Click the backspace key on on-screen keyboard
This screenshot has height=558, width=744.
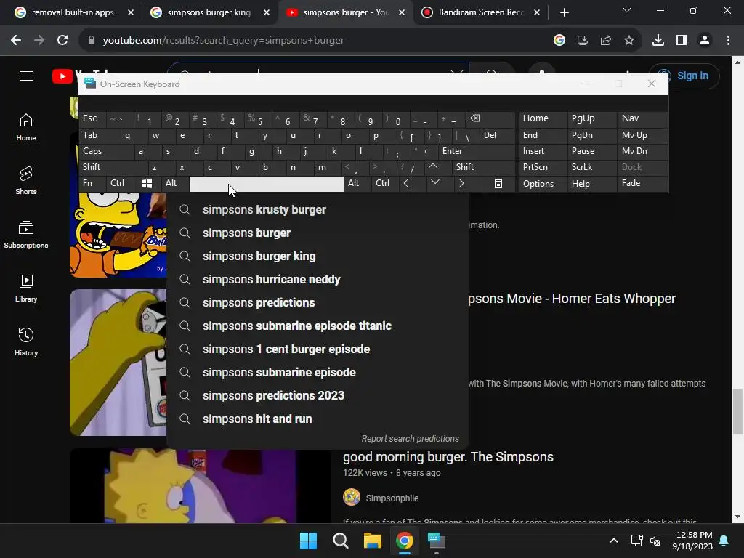coord(490,118)
